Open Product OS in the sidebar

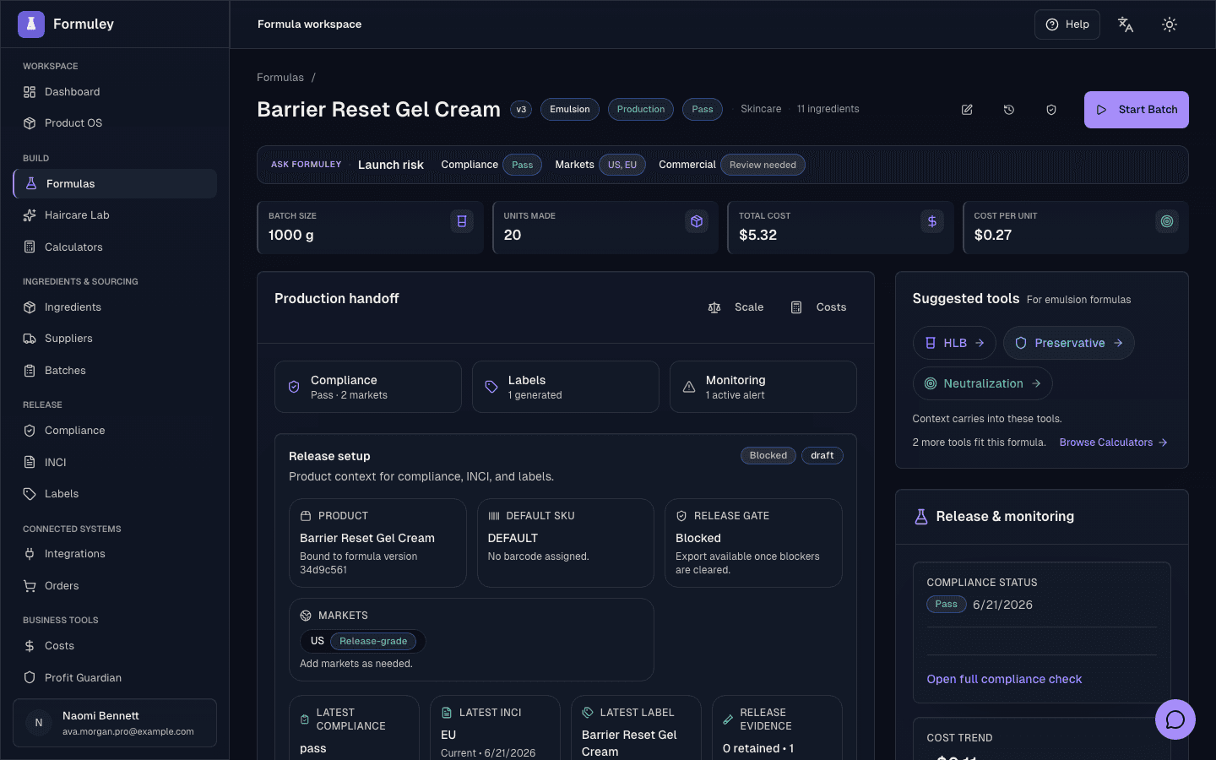point(115,123)
